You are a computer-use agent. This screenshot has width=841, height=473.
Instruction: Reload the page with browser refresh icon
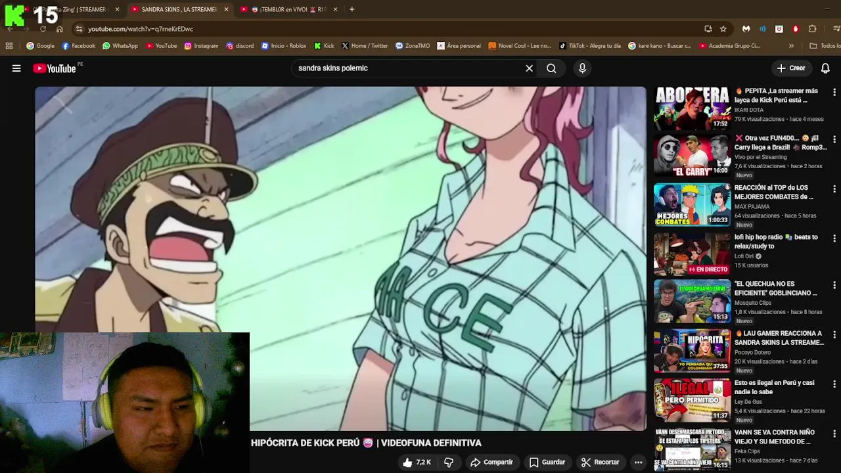[x=43, y=29]
